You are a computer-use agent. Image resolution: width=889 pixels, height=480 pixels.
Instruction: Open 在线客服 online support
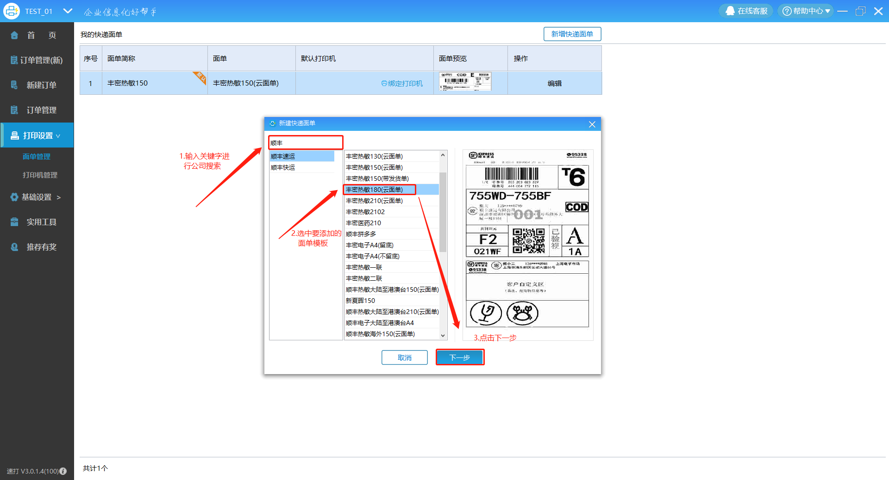point(746,11)
